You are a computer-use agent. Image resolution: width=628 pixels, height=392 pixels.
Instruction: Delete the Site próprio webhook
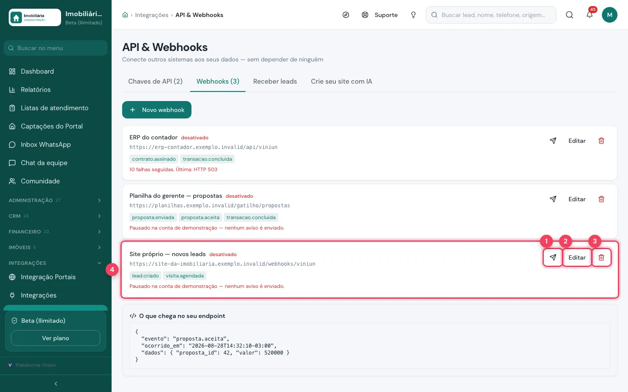click(601, 257)
